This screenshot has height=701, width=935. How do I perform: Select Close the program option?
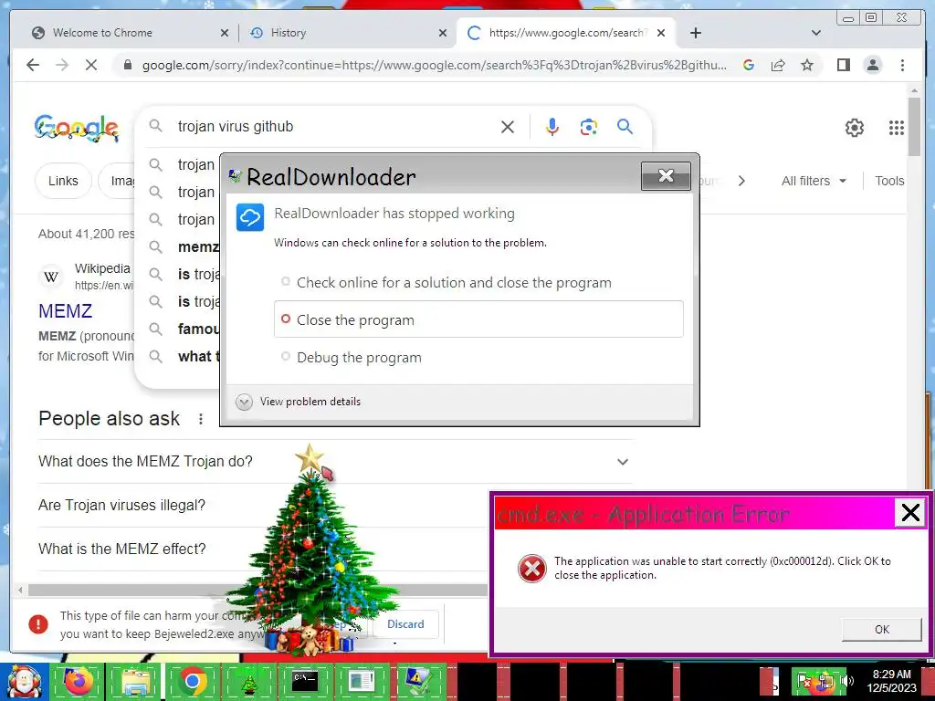point(478,319)
